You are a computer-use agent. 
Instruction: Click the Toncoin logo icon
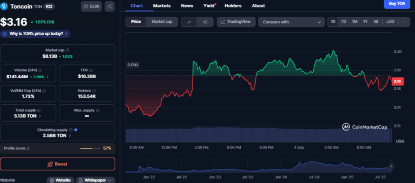pos(4,6)
